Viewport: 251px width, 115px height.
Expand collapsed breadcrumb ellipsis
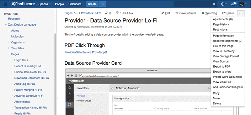coord(76,13)
